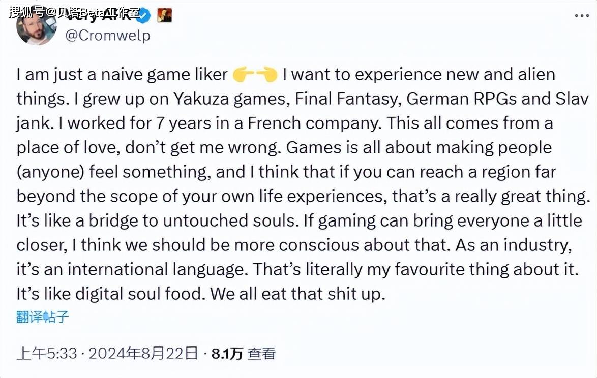This screenshot has width=597, height=378.
Task: Click the 上午5:33 post time
Action: tap(46, 353)
